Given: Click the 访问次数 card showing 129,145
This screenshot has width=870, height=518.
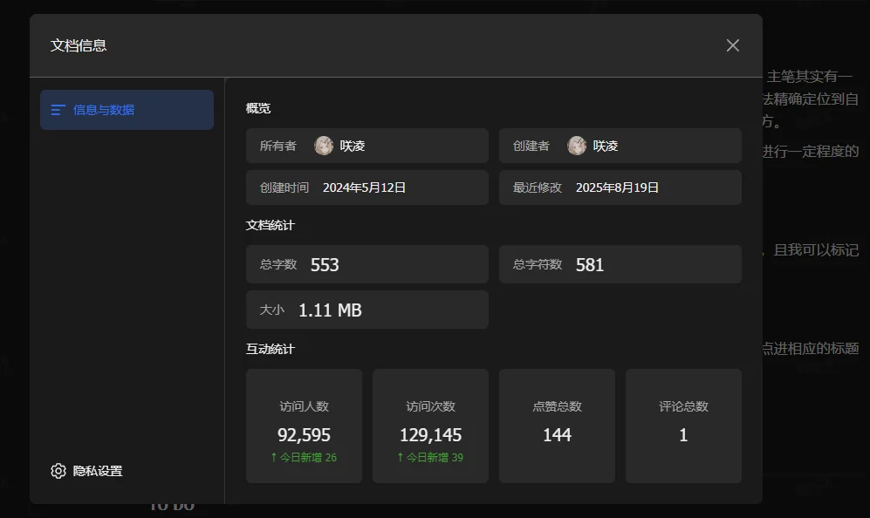Looking at the screenshot, I should coord(430,426).
